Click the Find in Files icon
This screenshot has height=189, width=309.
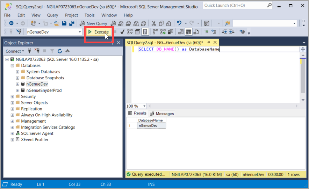[228, 23]
